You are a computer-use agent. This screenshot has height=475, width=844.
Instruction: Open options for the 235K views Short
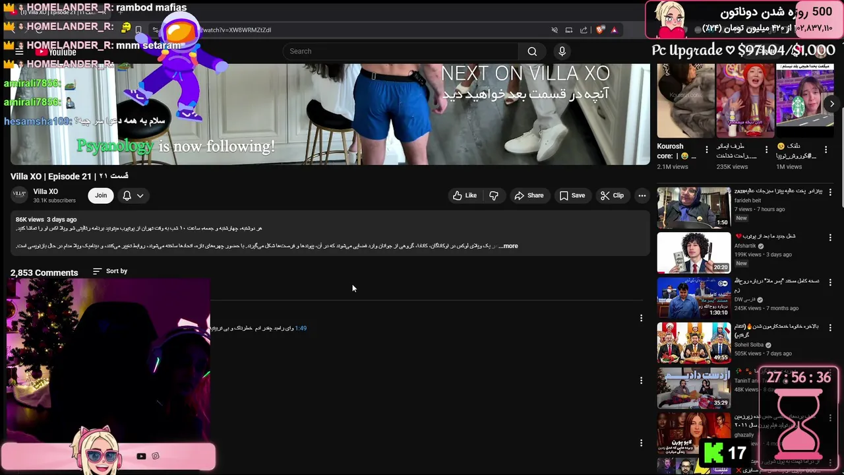[766, 150]
